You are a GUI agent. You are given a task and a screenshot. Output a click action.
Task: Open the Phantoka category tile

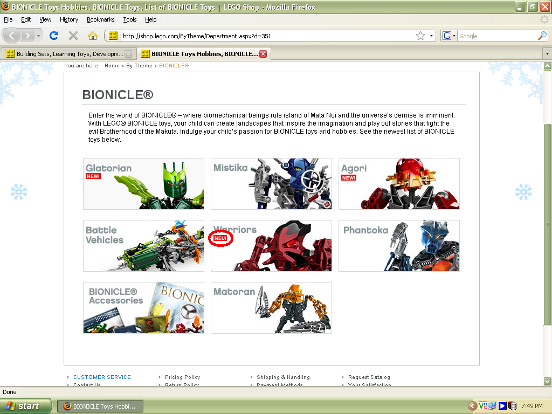click(x=399, y=246)
